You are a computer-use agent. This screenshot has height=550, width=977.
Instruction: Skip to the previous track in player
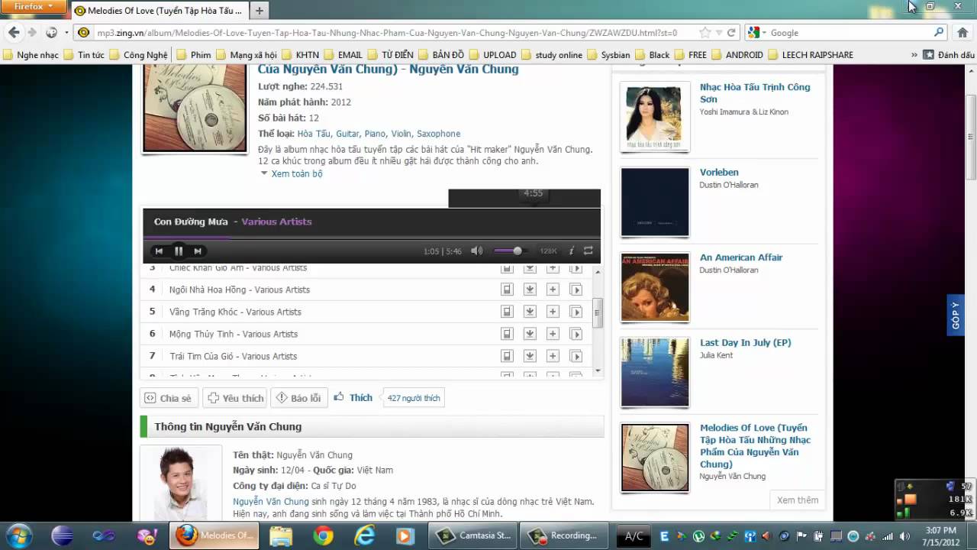[x=159, y=251]
